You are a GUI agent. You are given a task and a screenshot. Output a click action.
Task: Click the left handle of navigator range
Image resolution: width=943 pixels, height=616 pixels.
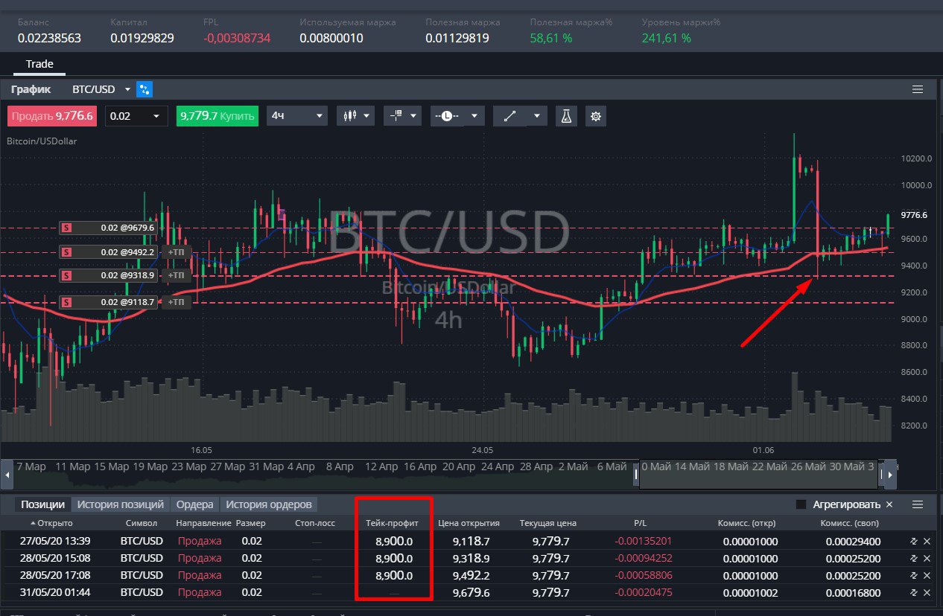click(636, 474)
